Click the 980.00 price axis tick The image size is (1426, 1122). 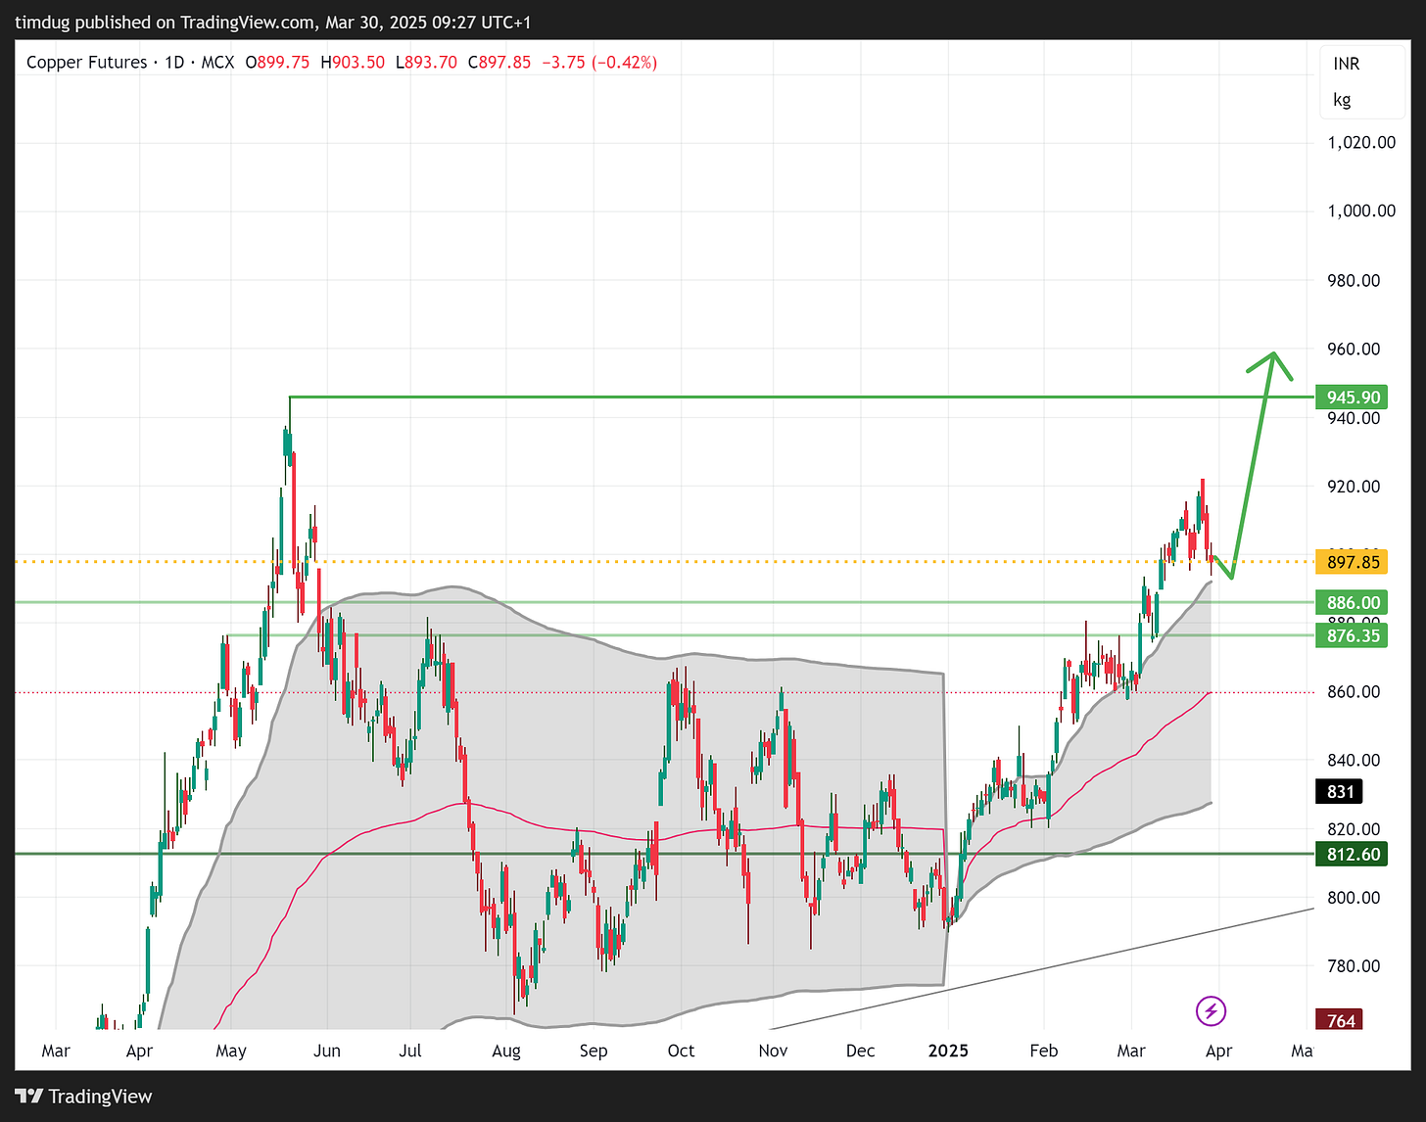tap(1354, 281)
